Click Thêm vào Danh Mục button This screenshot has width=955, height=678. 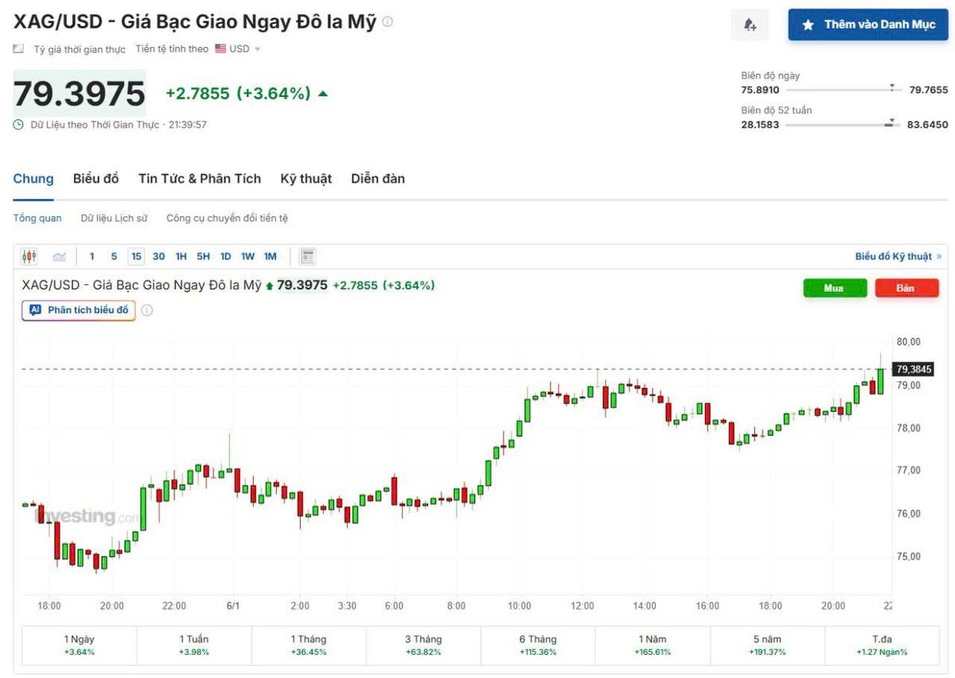coord(868,25)
